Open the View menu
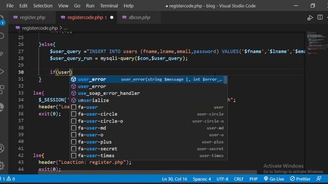 click(x=63, y=6)
